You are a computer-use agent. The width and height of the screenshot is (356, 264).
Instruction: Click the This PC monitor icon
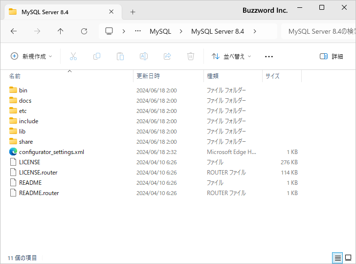pos(109,31)
